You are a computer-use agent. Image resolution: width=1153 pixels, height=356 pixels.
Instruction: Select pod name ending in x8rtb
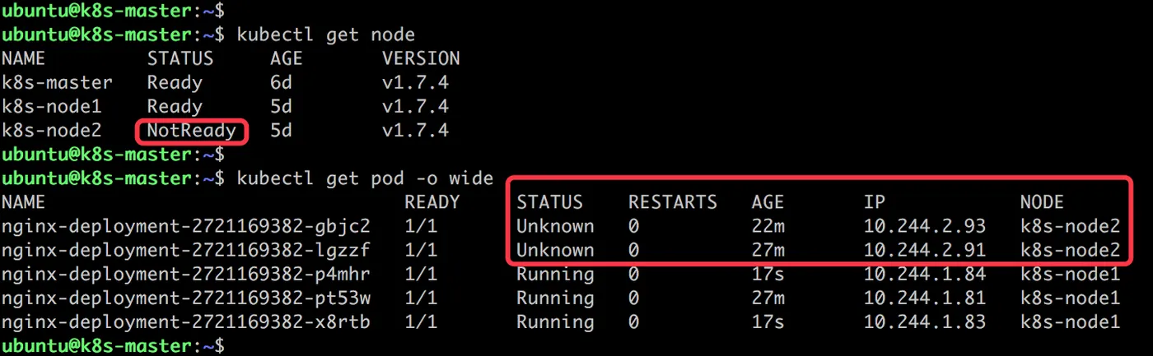185,321
